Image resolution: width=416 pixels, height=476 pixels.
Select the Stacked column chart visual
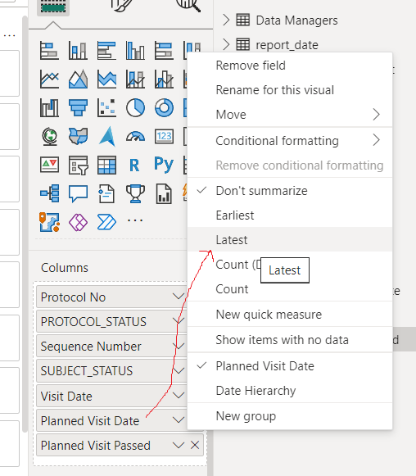78,51
